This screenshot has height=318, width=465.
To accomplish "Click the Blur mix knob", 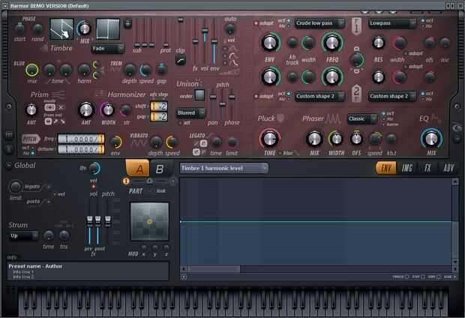I will click(x=31, y=70).
